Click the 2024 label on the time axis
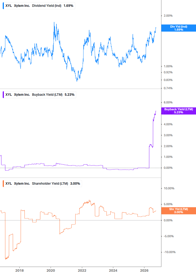Image resolution: width=196 pixels, height=275 pixels. [113, 270]
